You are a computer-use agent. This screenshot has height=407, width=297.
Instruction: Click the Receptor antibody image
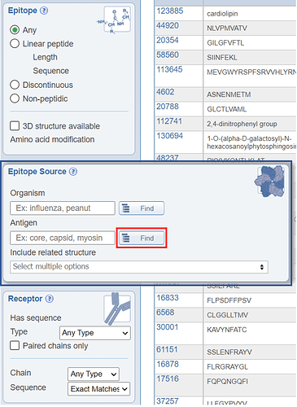(x=117, y=309)
